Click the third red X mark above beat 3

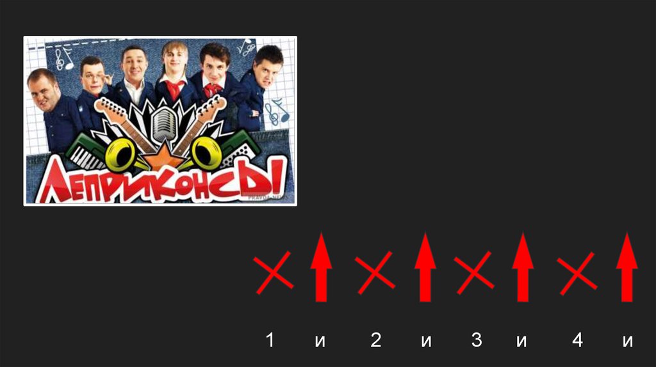(474, 272)
